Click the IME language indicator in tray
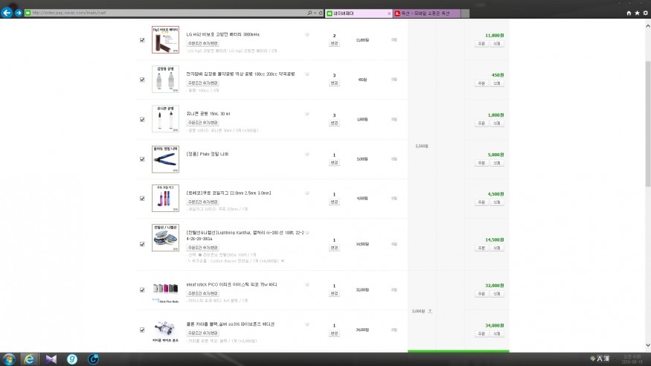The width and height of the screenshot is (651, 366). (600, 359)
